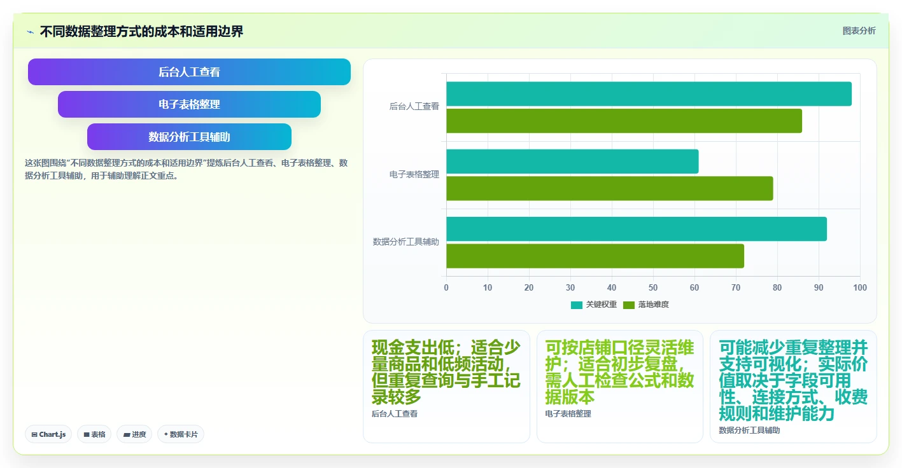Open the card starting with 可能减少重复整理

pos(793,386)
